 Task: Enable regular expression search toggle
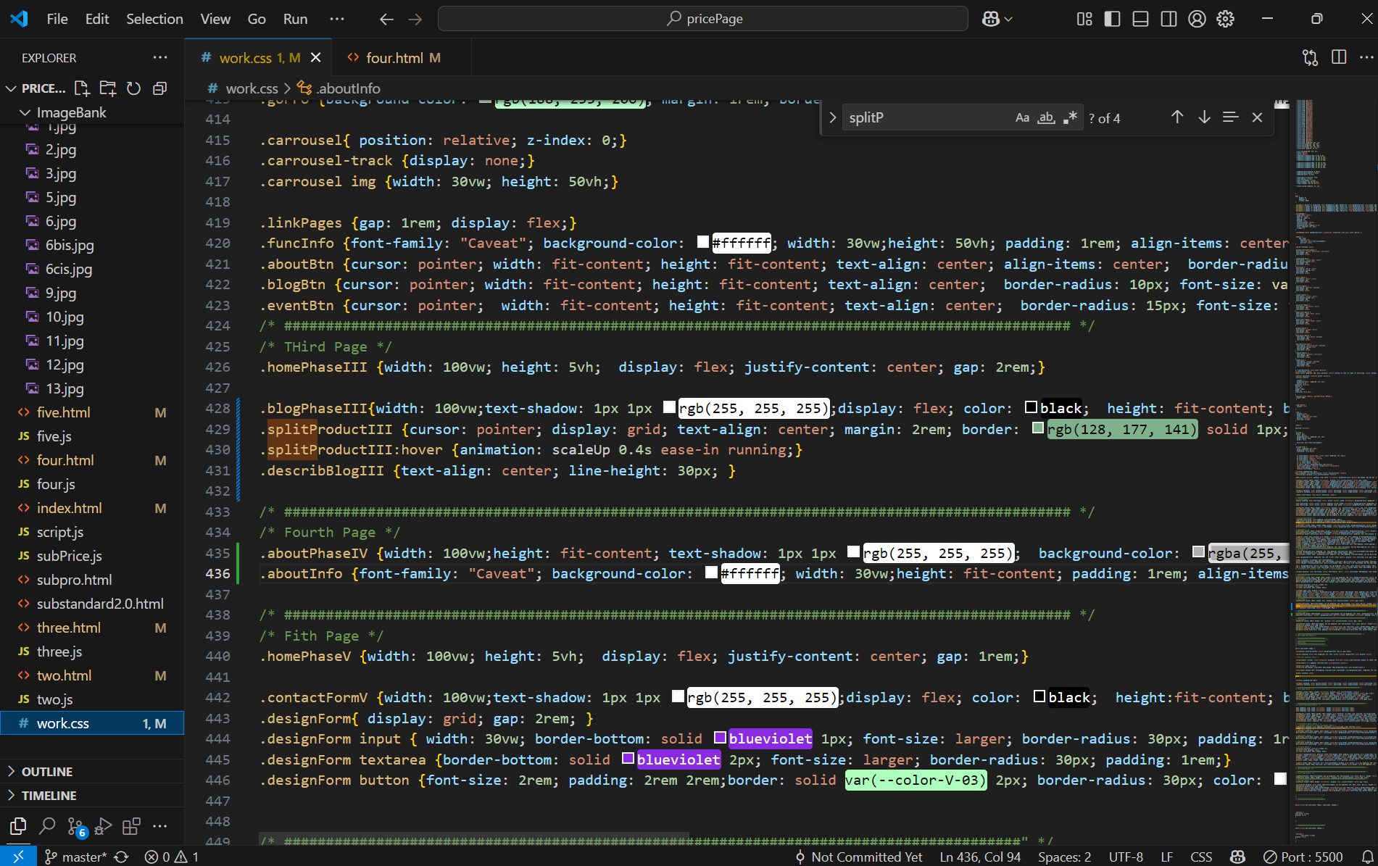pyautogui.click(x=1070, y=117)
